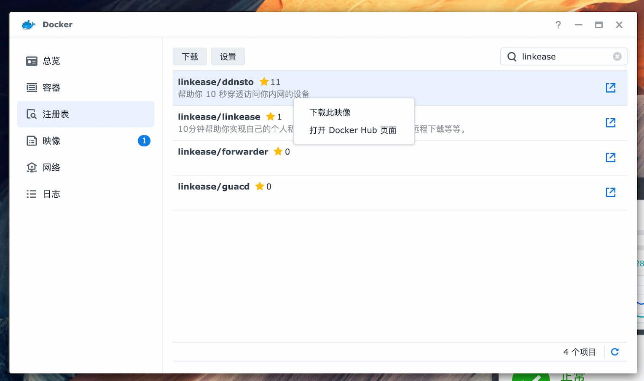Click the 下载 download button
Screen dimensions: 644x381
point(190,56)
